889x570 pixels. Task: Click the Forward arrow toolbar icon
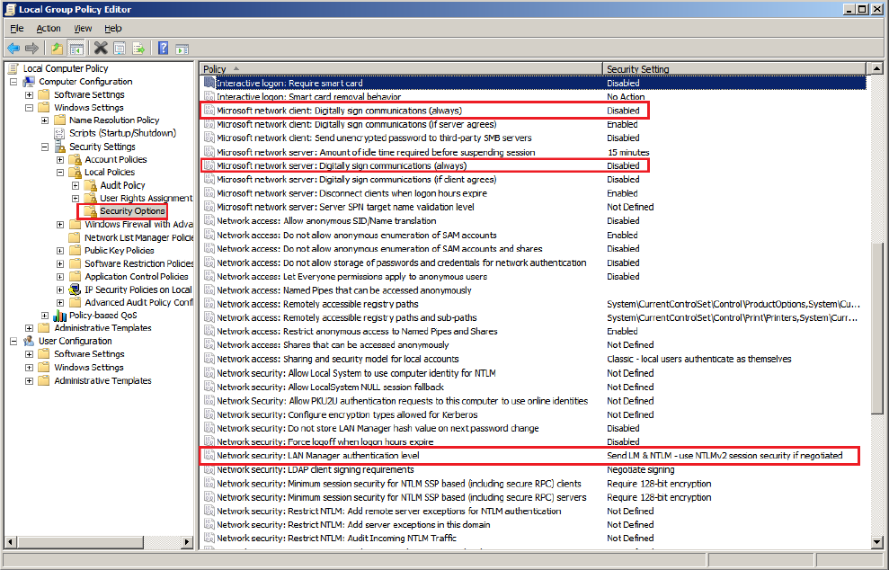pos(32,49)
